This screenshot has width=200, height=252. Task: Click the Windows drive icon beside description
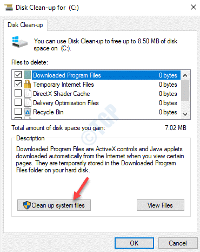click(19, 42)
